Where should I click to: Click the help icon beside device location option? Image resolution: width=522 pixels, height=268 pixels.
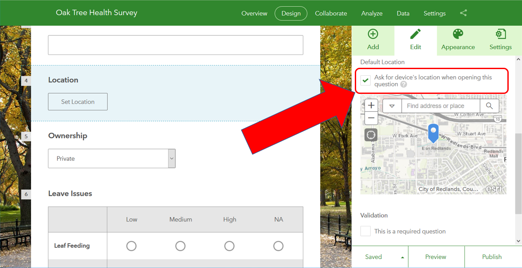click(x=404, y=85)
